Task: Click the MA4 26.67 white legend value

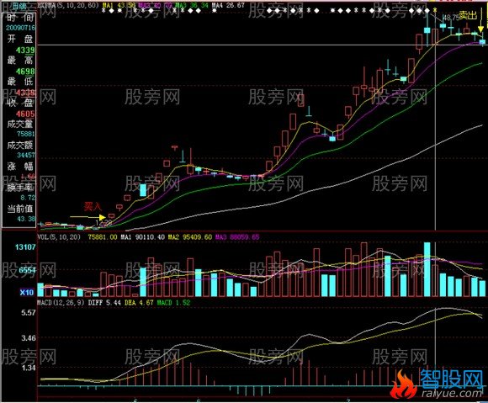Action: point(228,5)
